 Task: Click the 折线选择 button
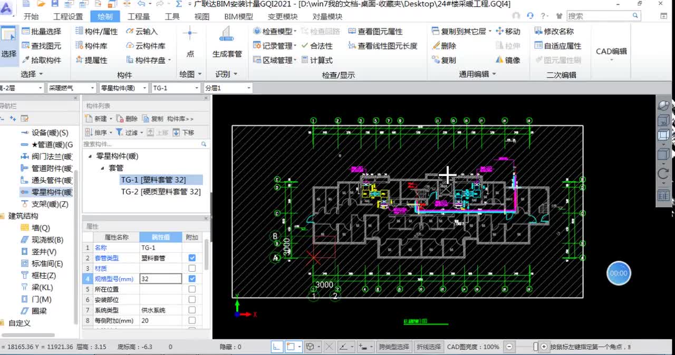coord(429,347)
